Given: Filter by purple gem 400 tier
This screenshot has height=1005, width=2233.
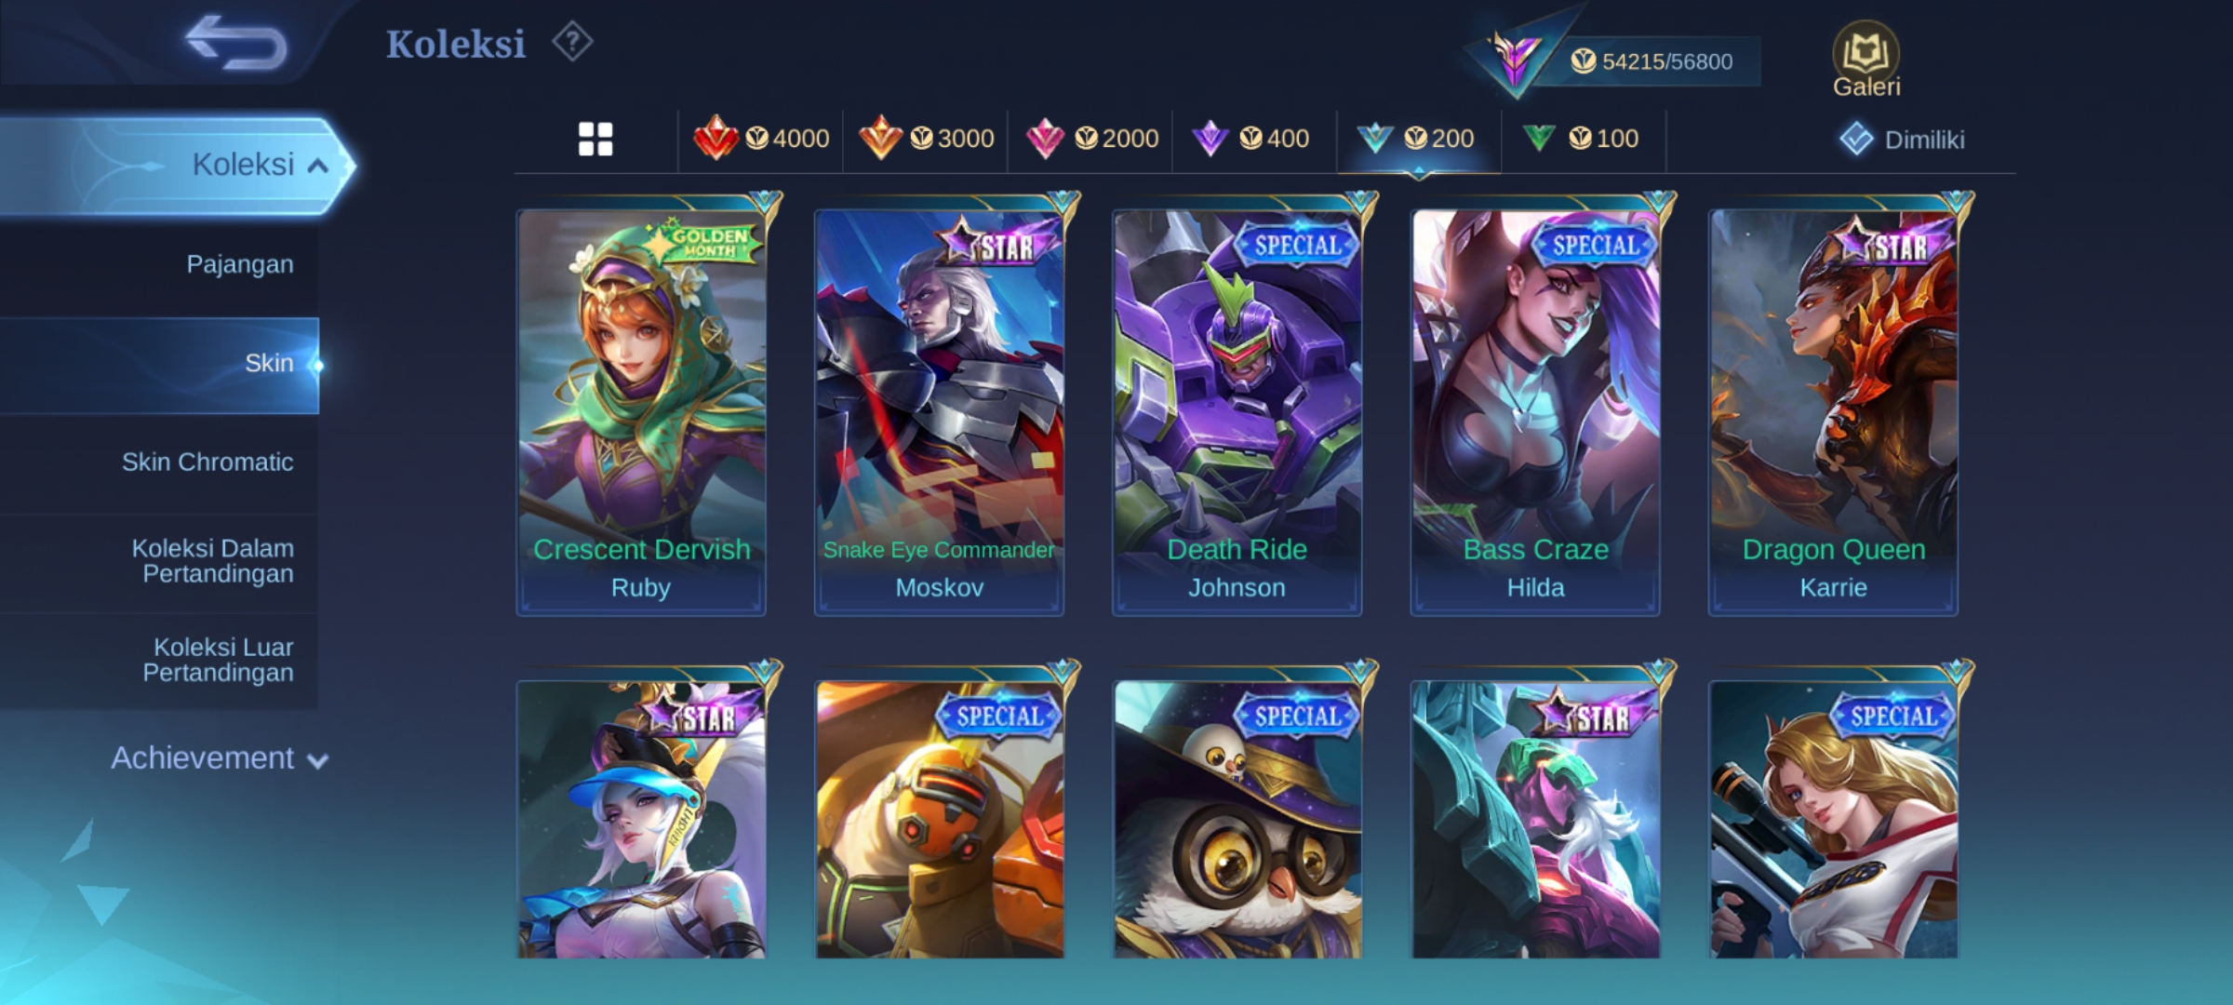Looking at the screenshot, I should pos(1250,139).
